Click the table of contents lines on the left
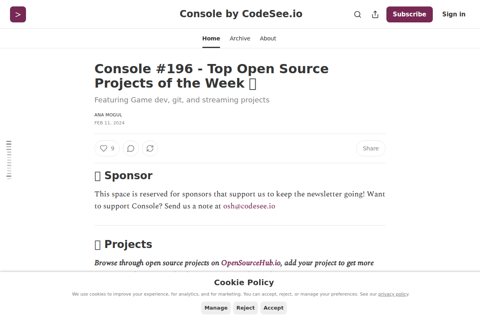 pos(9,160)
